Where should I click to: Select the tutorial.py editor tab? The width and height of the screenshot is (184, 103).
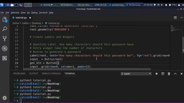(22, 18)
